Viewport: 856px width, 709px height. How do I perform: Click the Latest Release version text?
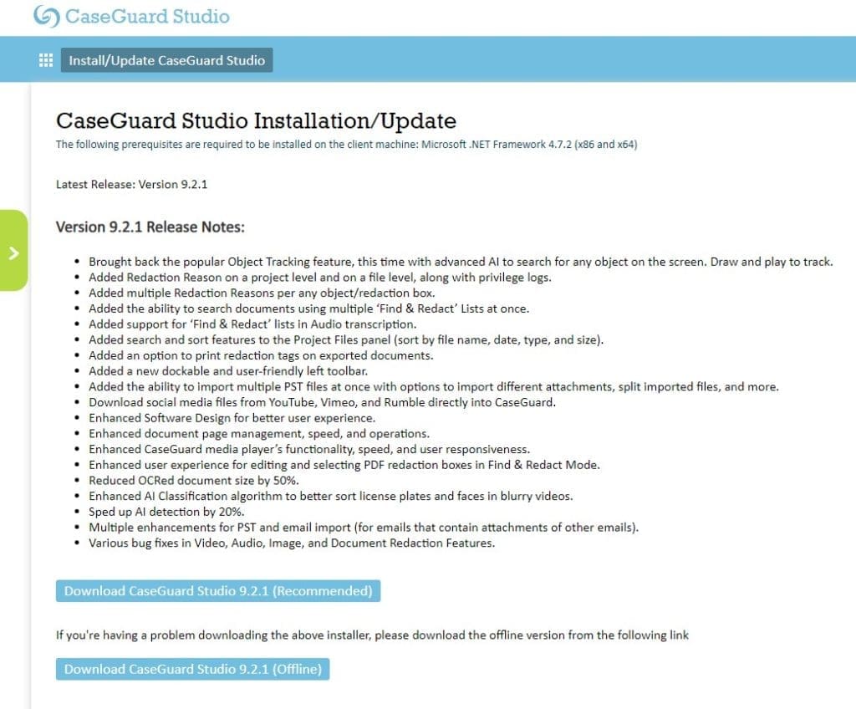(131, 184)
